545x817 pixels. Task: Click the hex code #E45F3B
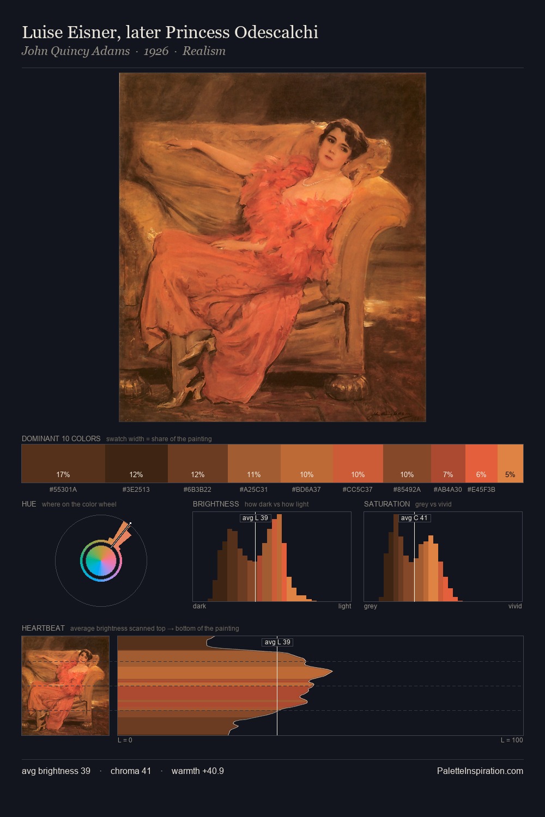[x=481, y=490]
